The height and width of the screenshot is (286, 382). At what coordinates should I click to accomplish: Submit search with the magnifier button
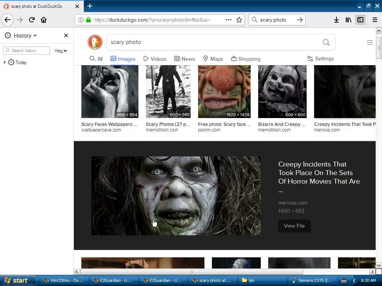(x=326, y=42)
